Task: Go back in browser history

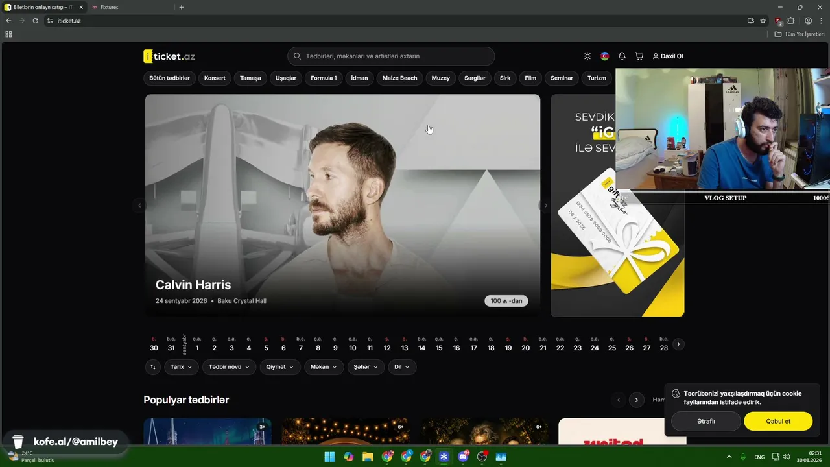Action: (8, 21)
